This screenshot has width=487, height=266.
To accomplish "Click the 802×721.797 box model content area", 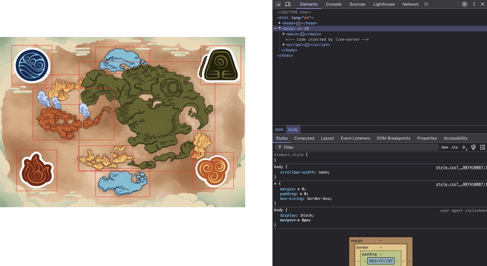I will point(380,261).
